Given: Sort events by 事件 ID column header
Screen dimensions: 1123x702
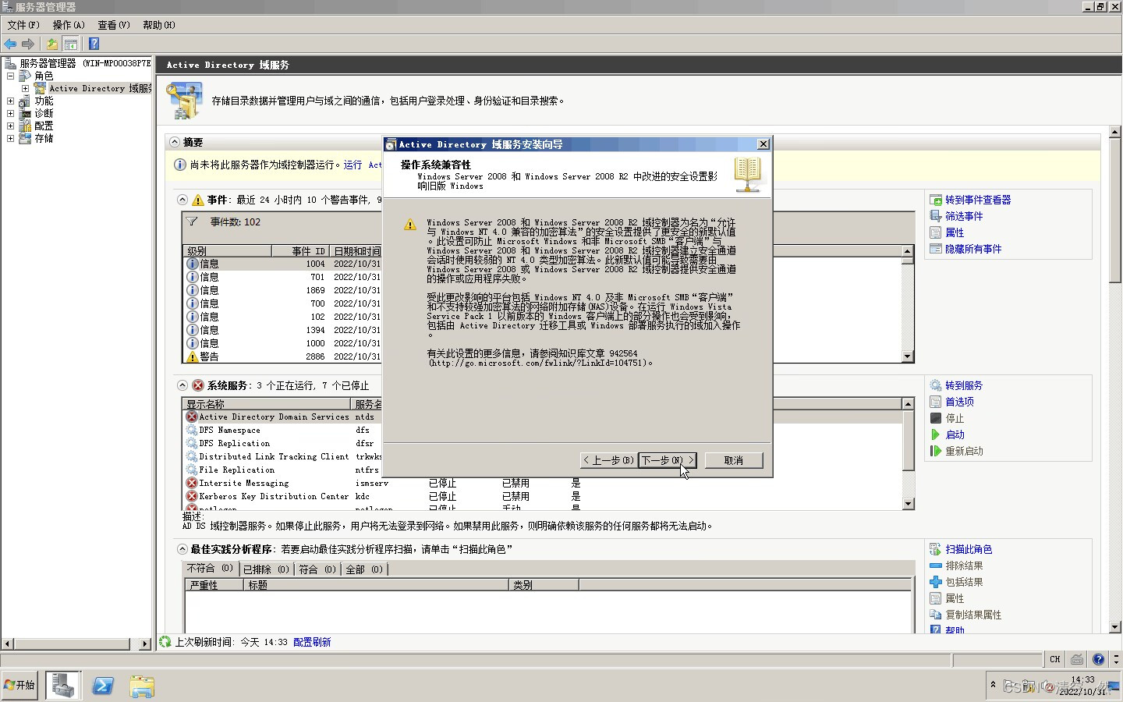Looking at the screenshot, I should tap(300, 251).
